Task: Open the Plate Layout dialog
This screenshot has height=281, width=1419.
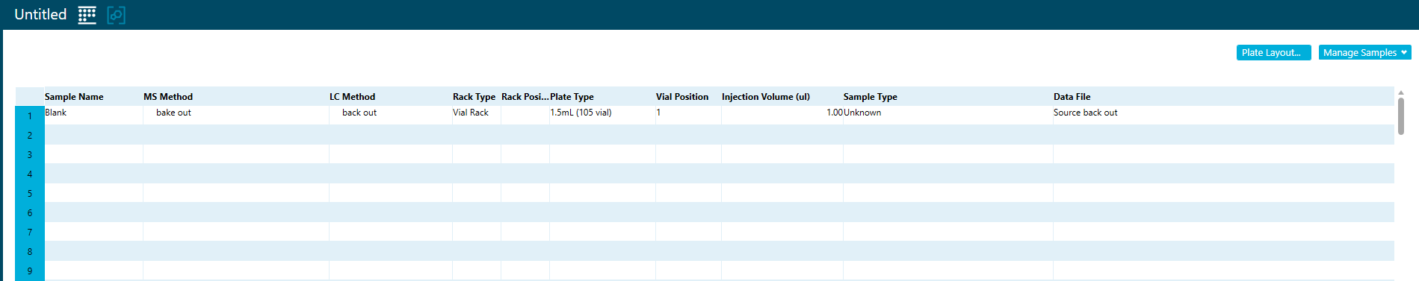Action: point(1273,52)
